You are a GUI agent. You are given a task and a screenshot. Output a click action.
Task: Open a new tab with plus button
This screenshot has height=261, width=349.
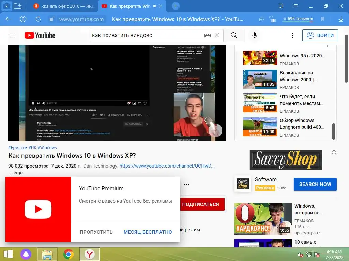coord(176,6)
